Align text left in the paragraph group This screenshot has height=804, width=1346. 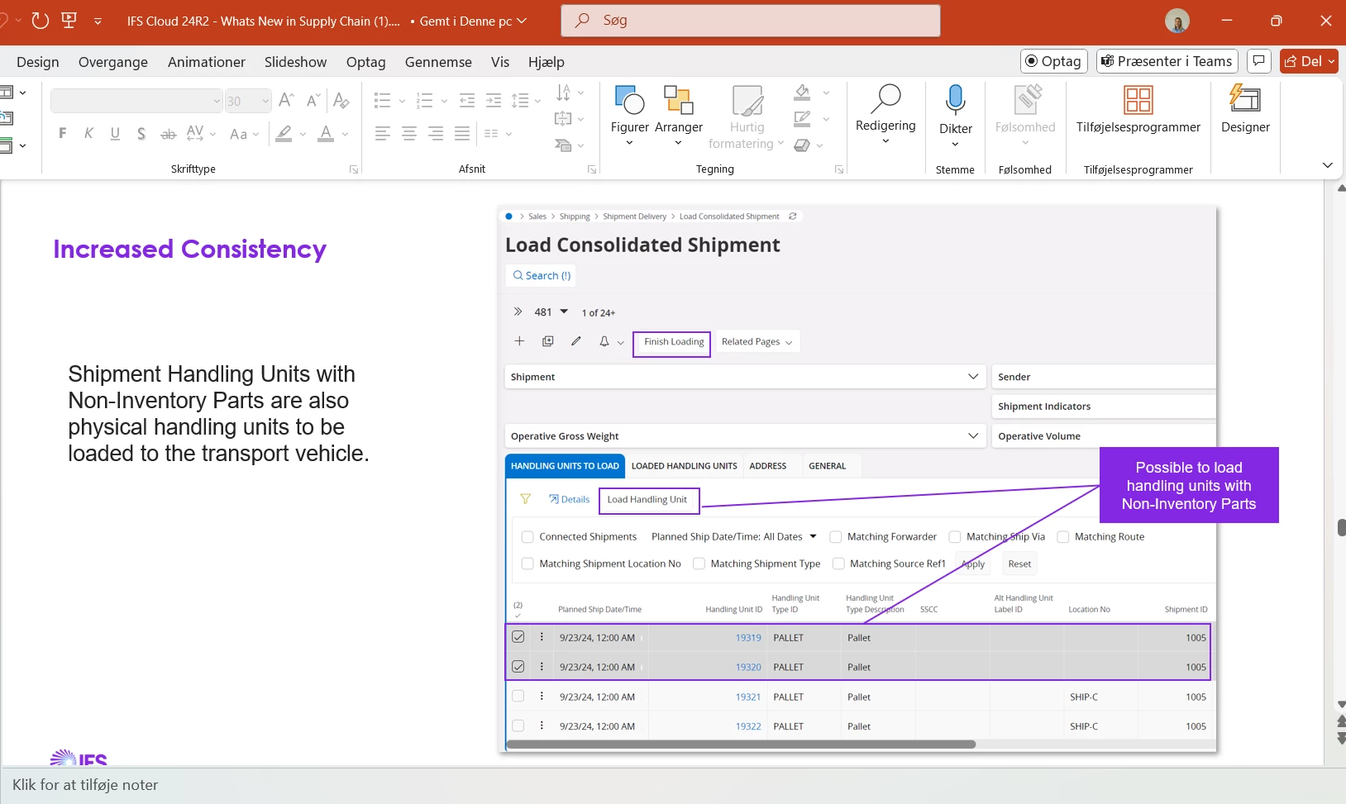382,133
